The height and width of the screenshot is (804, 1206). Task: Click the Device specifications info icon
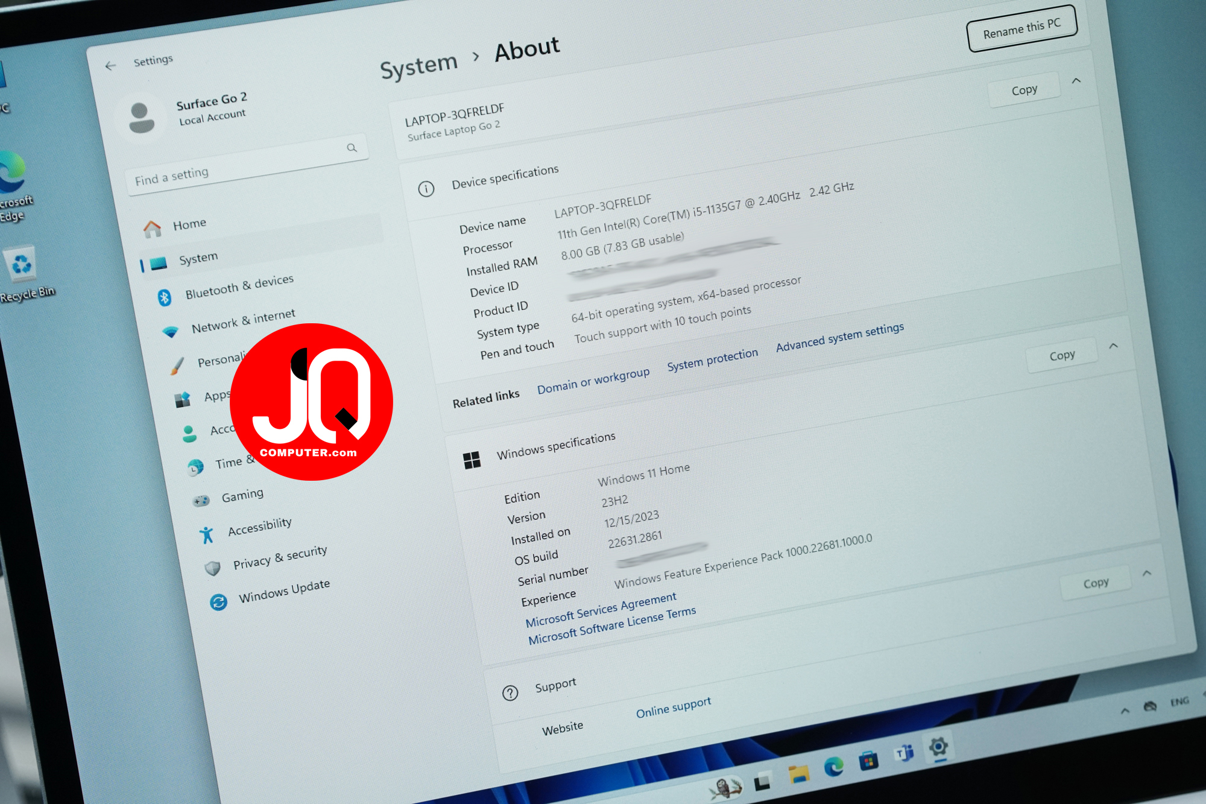coord(426,189)
